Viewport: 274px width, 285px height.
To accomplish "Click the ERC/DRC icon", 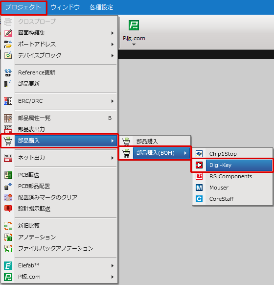I will (x=8, y=101).
